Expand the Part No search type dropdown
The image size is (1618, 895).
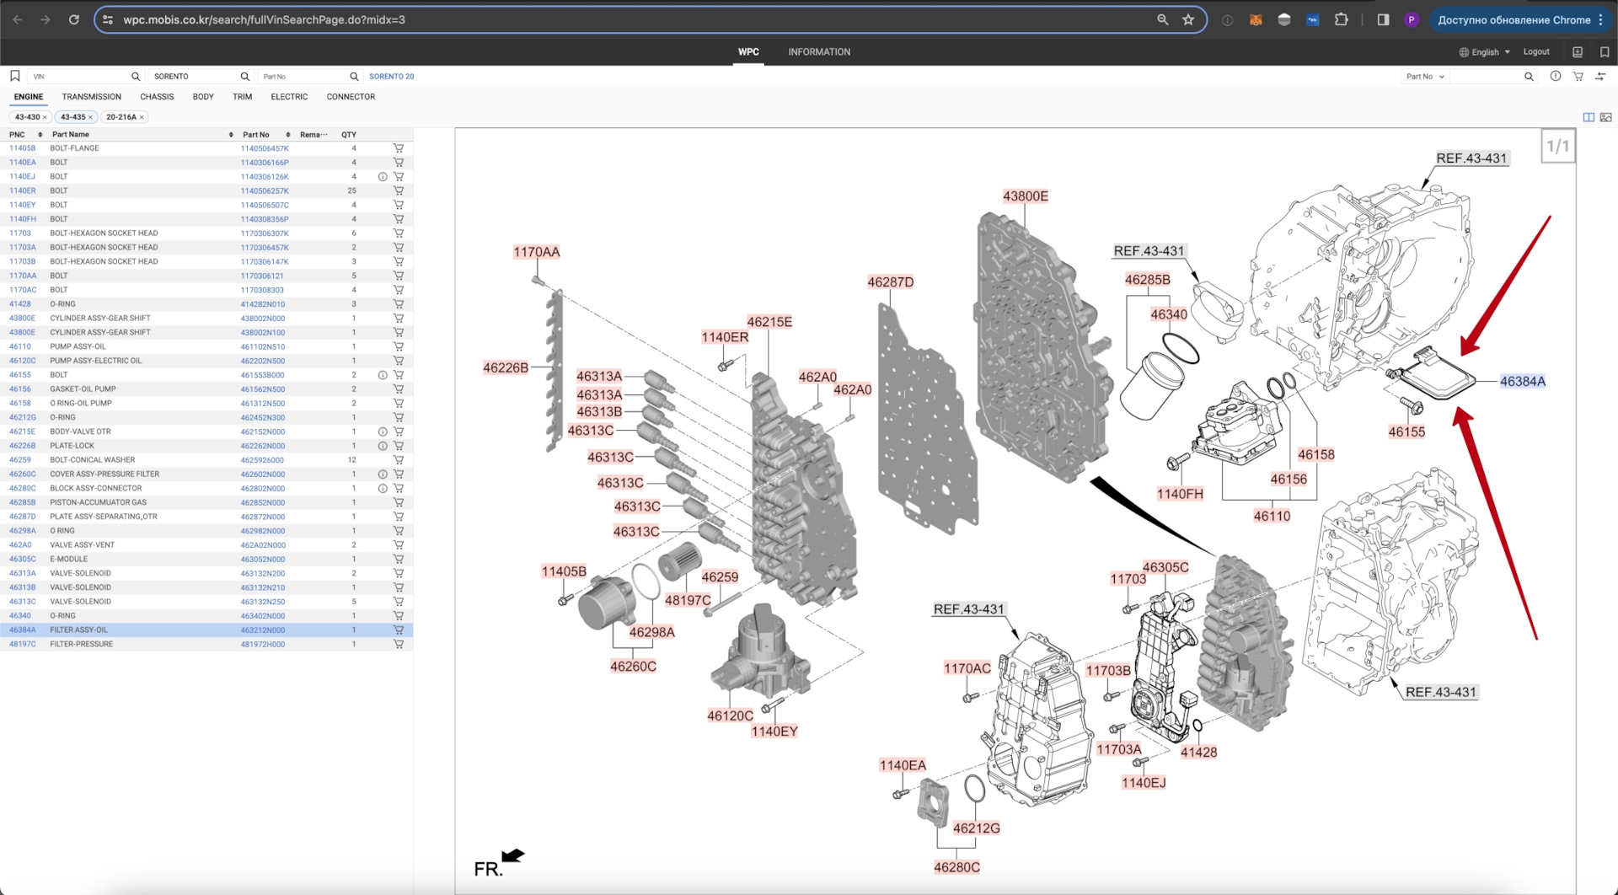1425,77
